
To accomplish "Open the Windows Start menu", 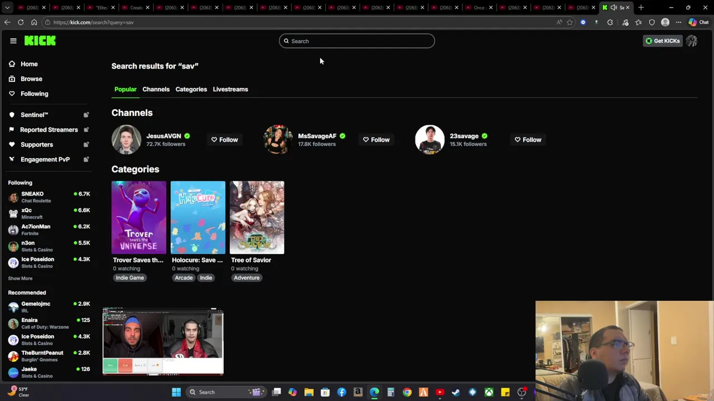I will 176,392.
